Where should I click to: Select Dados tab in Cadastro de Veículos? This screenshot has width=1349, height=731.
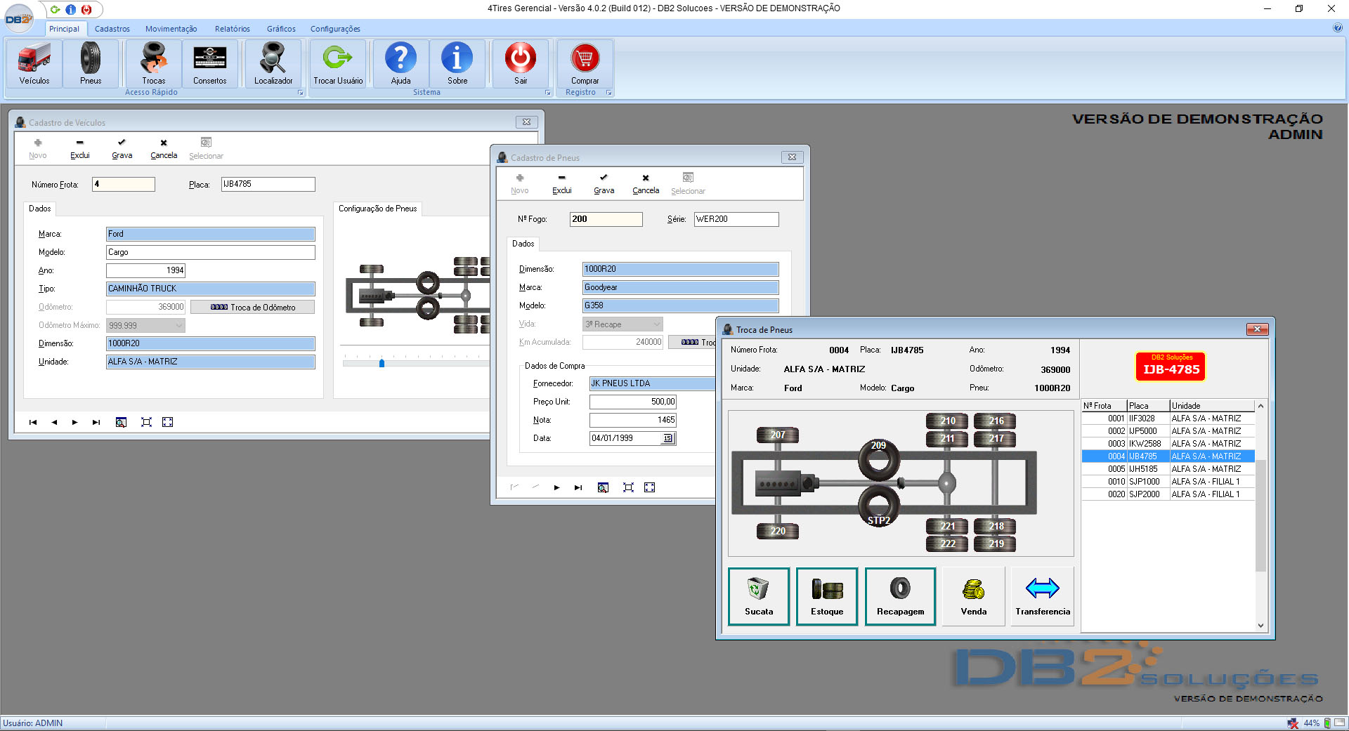tap(39, 209)
